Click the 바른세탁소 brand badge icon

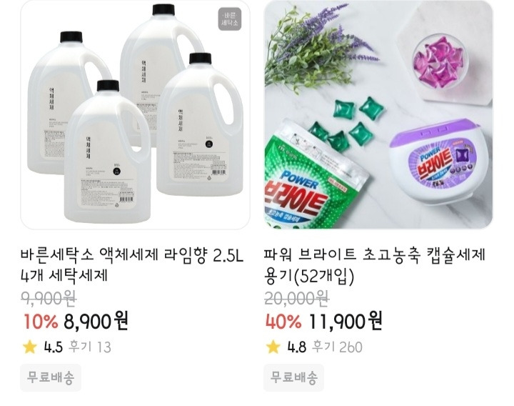pyautogui.click(x=230, y=19)
